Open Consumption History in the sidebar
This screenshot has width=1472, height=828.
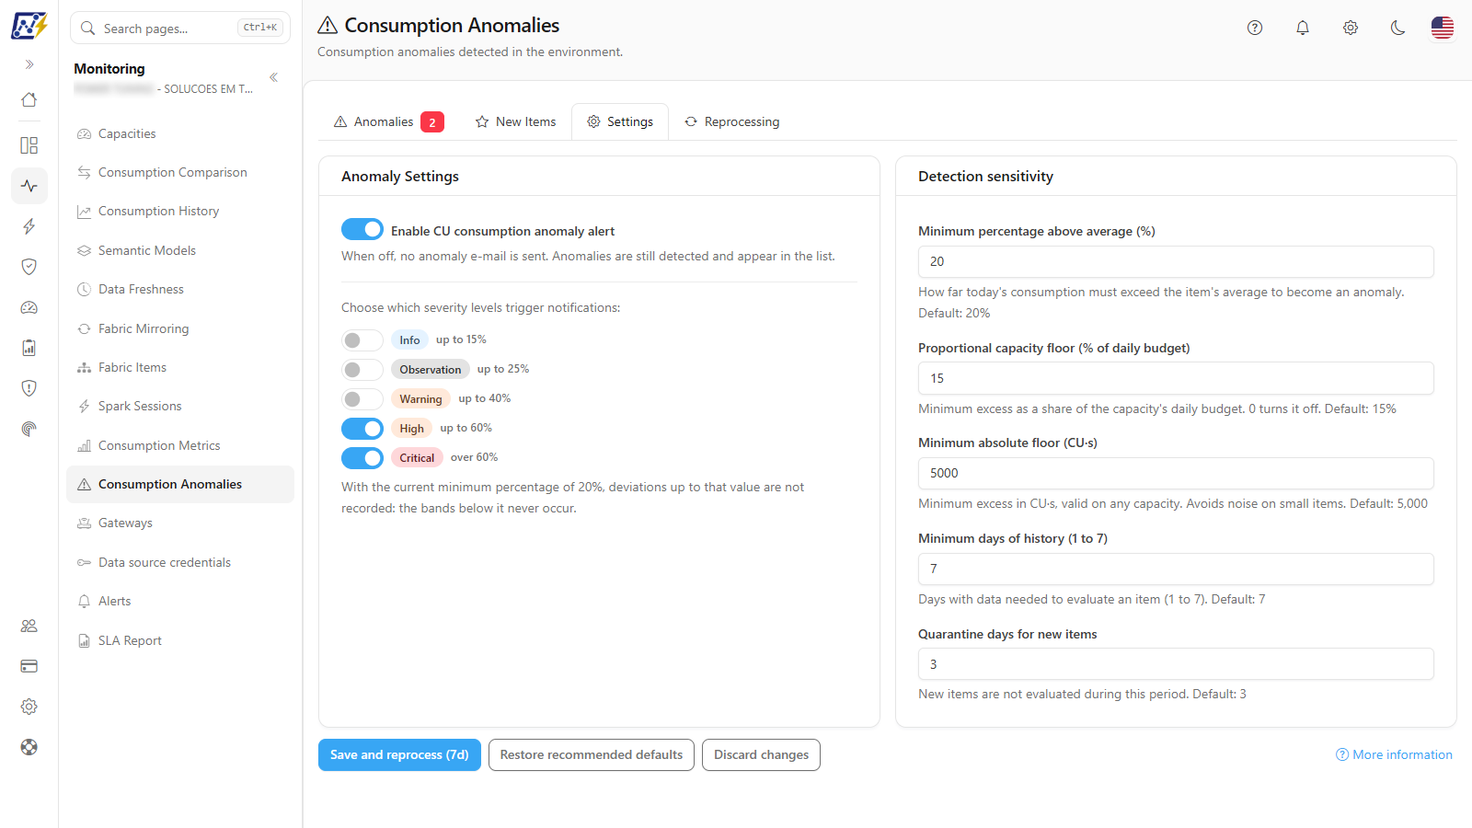(180, 211)
